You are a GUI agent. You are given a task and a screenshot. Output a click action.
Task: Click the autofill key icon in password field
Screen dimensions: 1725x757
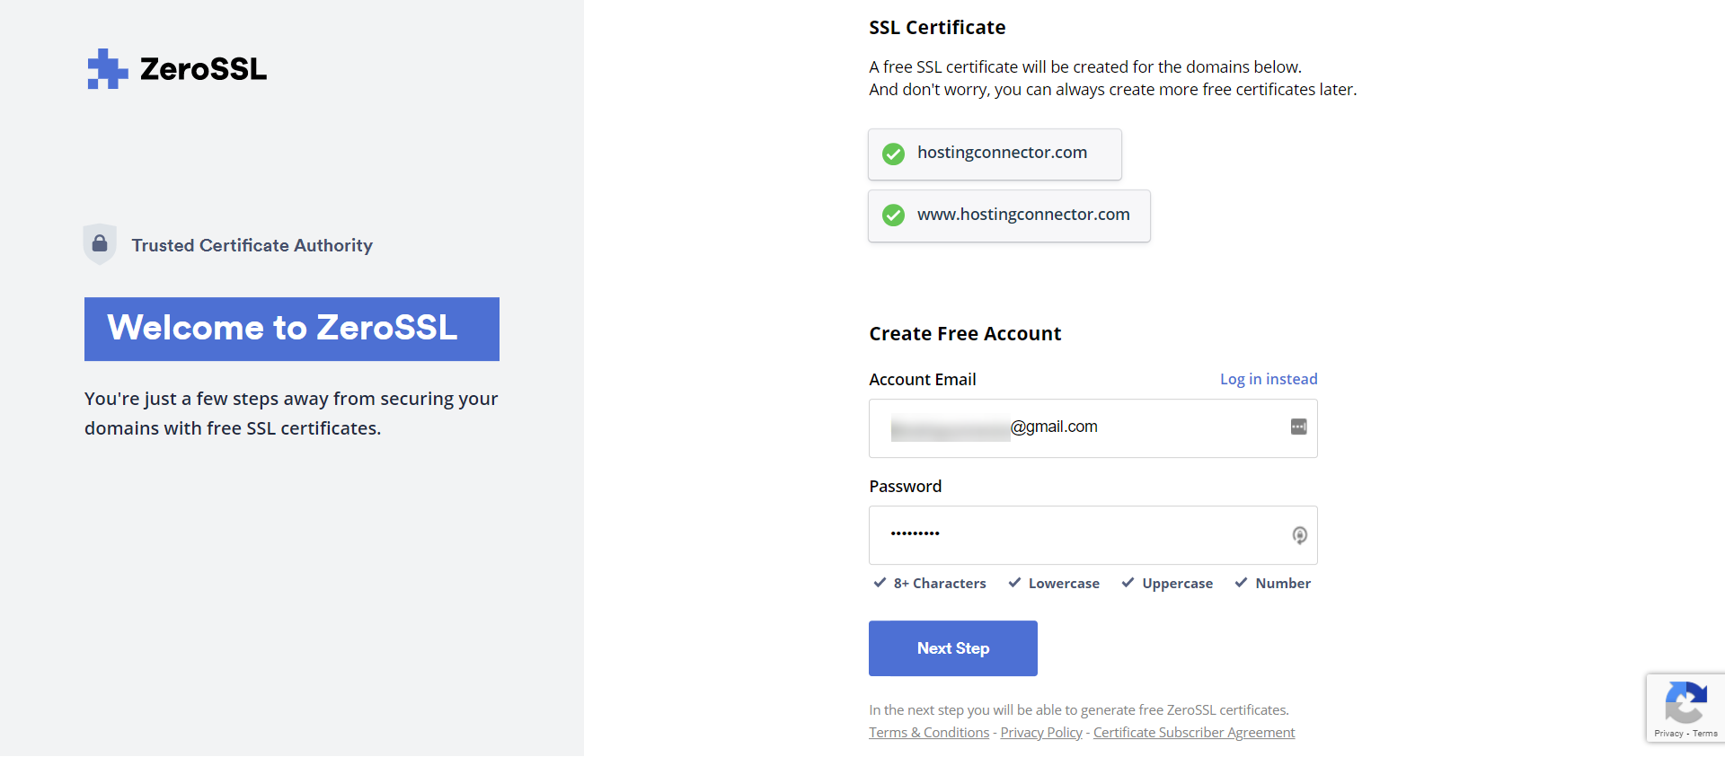(1299, 535)
